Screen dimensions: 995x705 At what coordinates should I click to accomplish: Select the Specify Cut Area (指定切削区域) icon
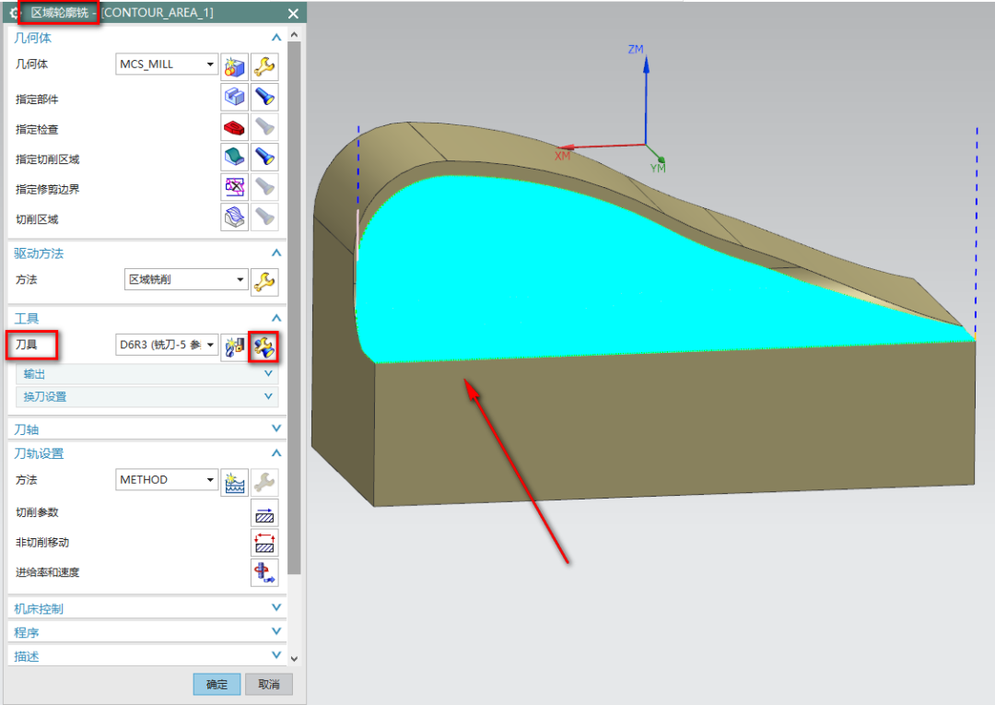(x=235, y=158)
